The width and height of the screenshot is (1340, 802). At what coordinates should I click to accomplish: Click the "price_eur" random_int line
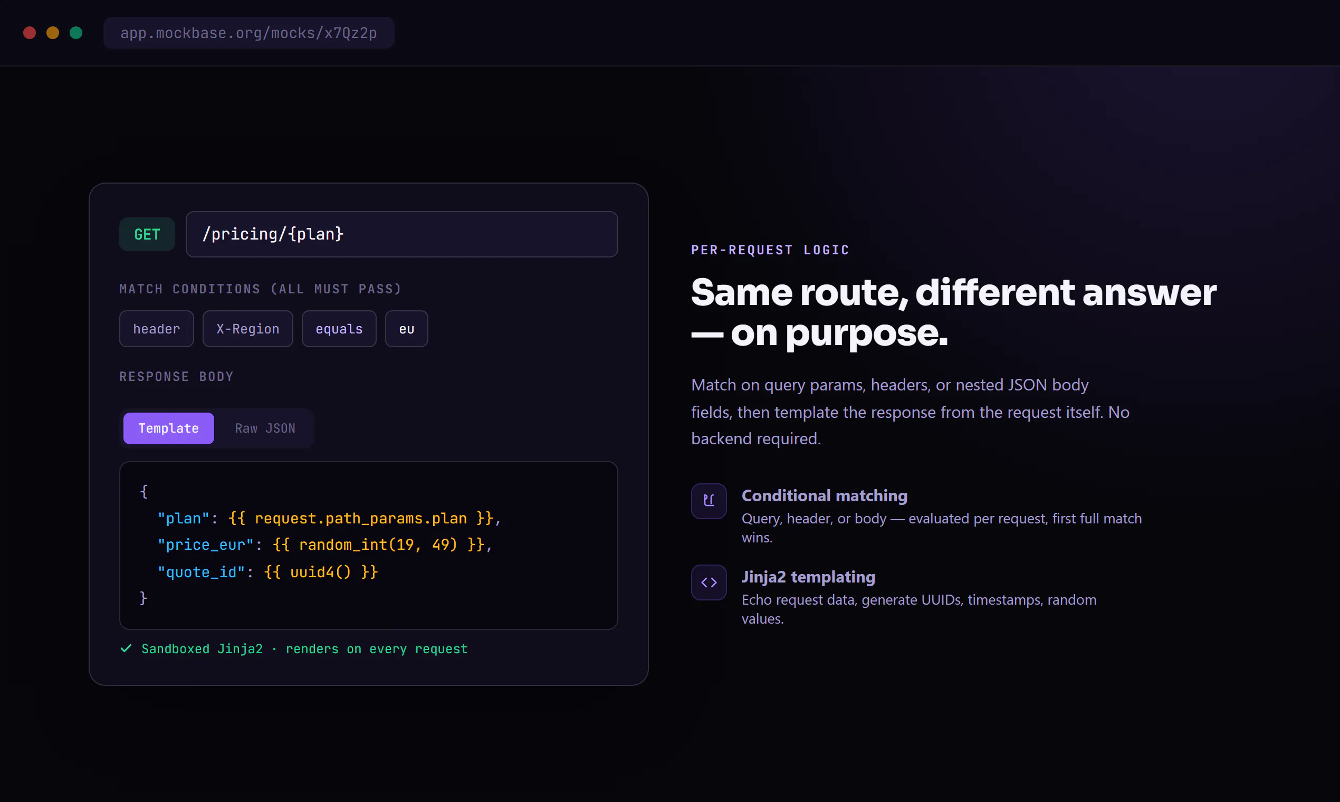click(325, 545)
